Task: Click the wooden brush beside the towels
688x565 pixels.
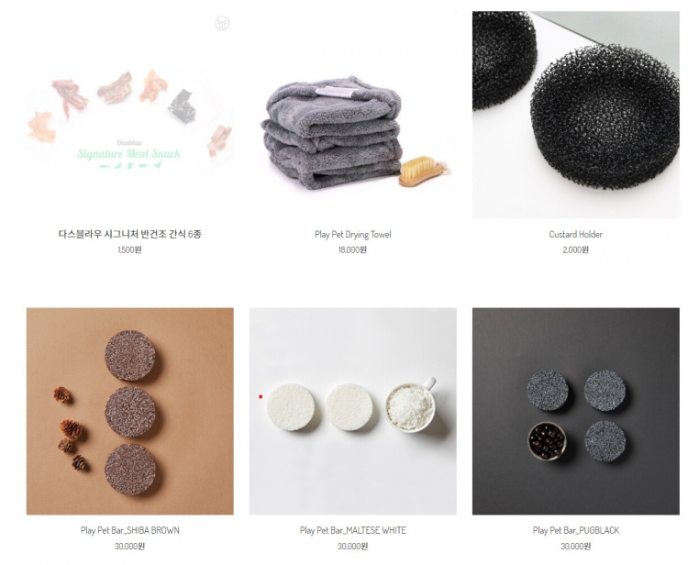Action: (425, 172)
